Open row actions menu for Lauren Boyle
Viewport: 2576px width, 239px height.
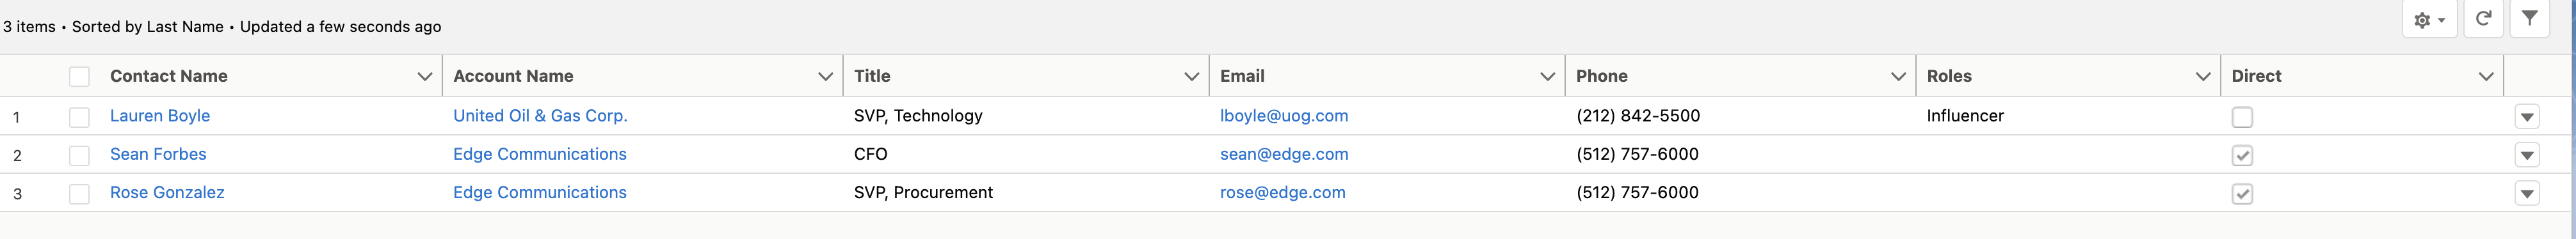point(2527,117)
